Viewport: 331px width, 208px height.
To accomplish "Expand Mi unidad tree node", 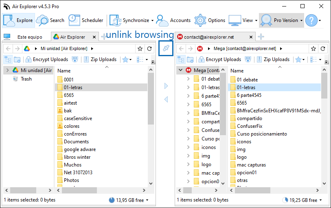I will point(8,70).
